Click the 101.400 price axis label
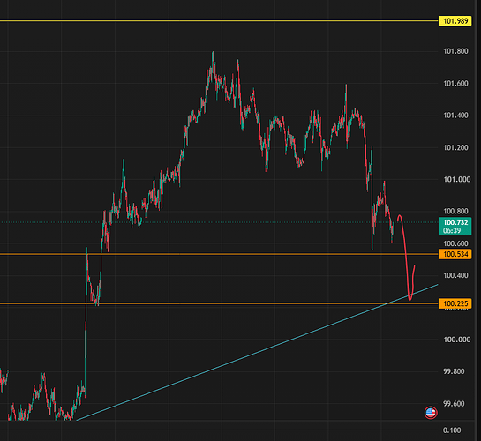 click(455, 116)
